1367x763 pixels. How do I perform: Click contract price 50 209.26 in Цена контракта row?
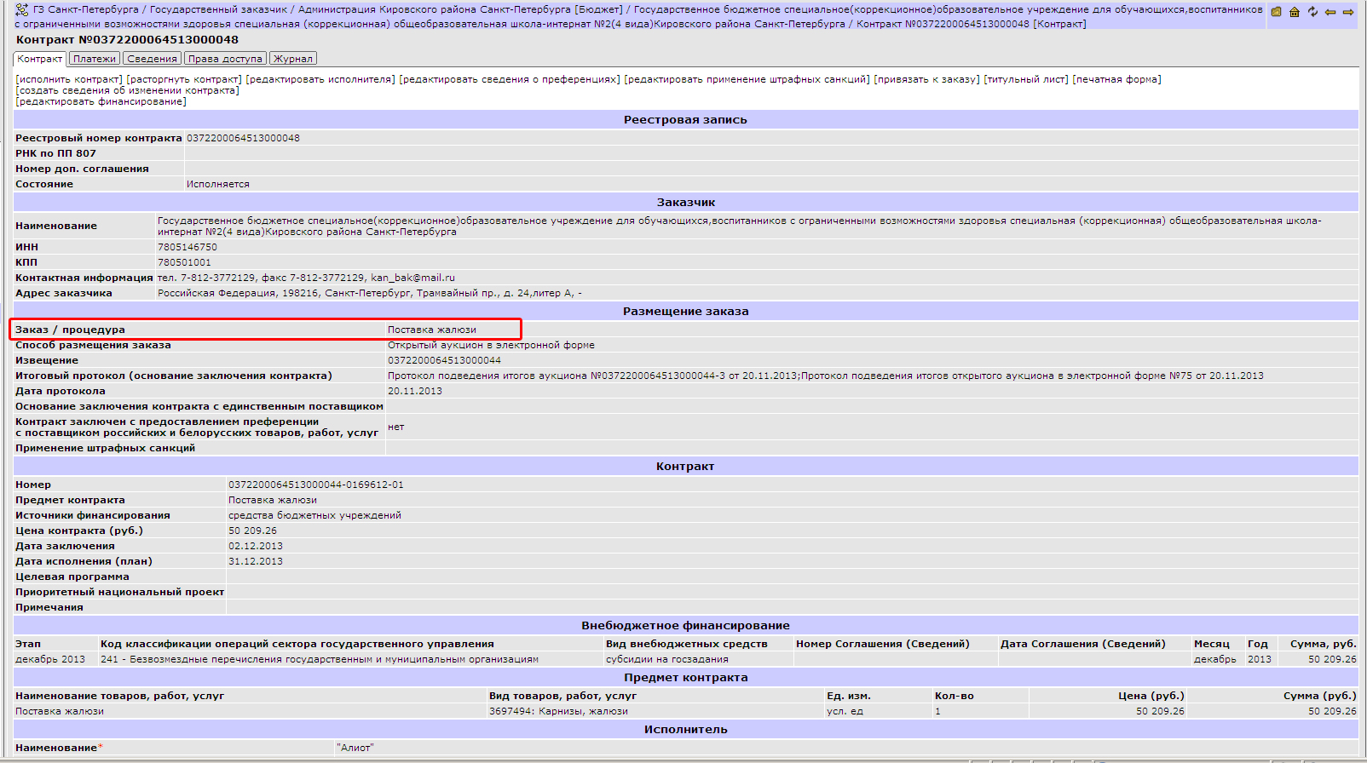click(252, 531)
